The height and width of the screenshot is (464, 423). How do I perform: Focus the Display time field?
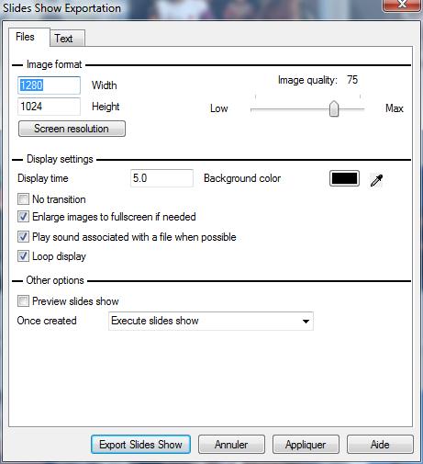161,178
